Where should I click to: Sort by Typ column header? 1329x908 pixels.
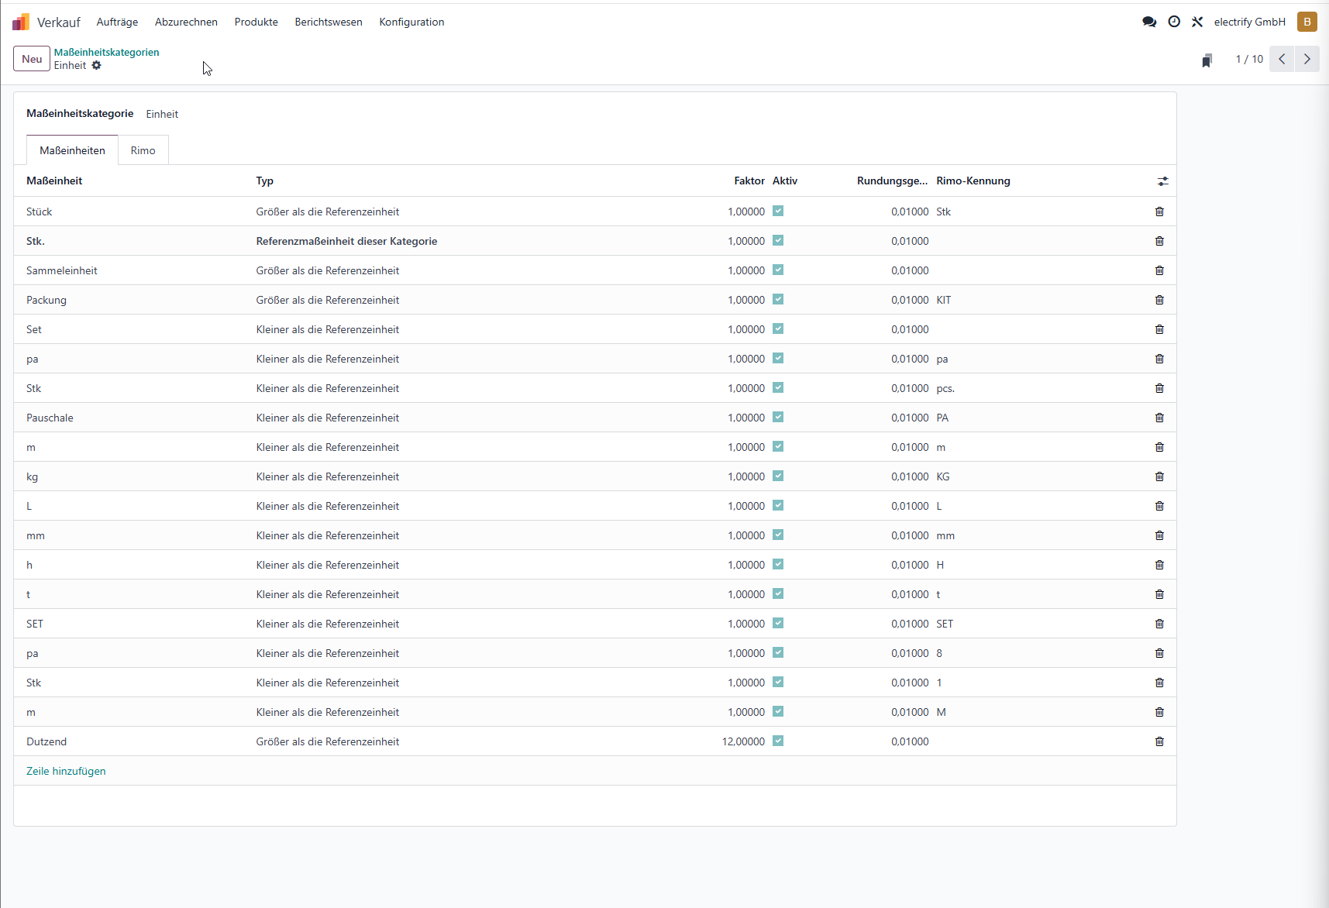point(265,181)
